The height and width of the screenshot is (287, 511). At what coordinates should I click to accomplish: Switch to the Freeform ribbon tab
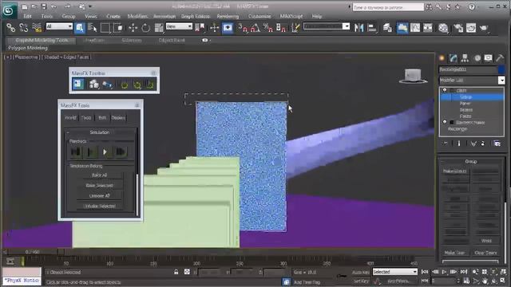tap(94, 41)
